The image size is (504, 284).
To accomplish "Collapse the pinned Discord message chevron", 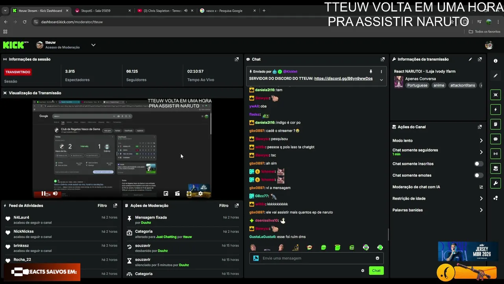I will 381,80.
